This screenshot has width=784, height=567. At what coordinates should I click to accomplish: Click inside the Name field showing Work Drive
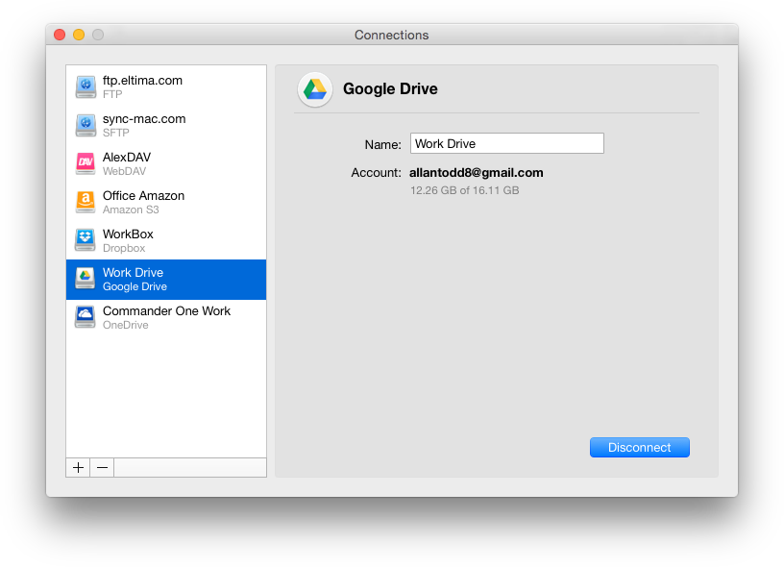pos(507,142)
